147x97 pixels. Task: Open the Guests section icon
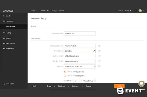pyautogui.click(x=4, y=16)
